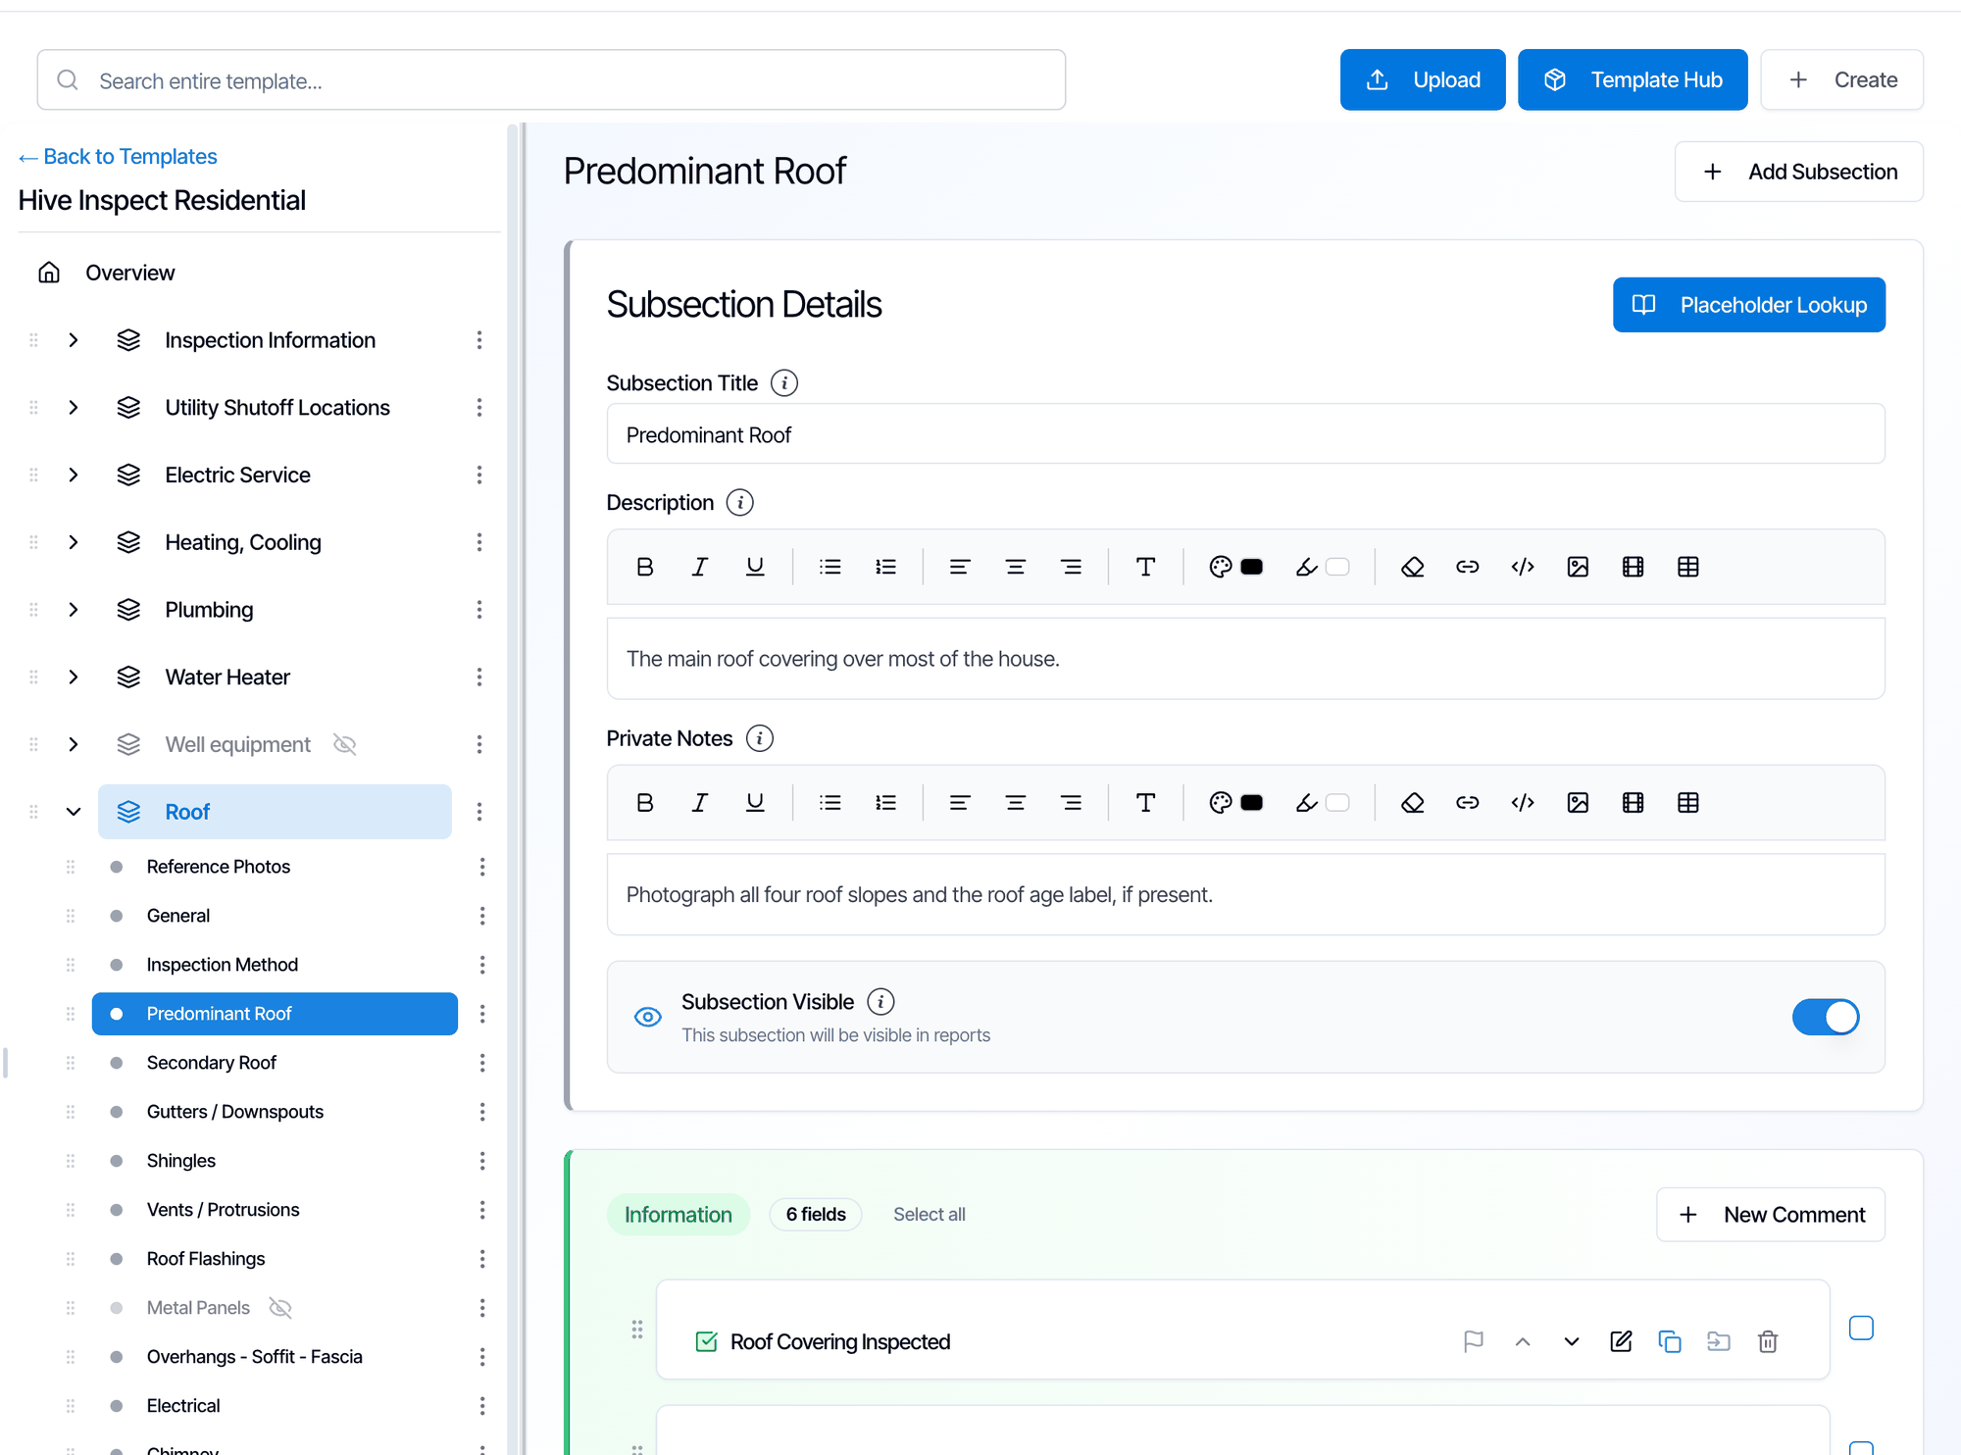The height and width of the screenshot is (1455, 1961).
Task: Collapse the Roof section
Action: (74, 812)
